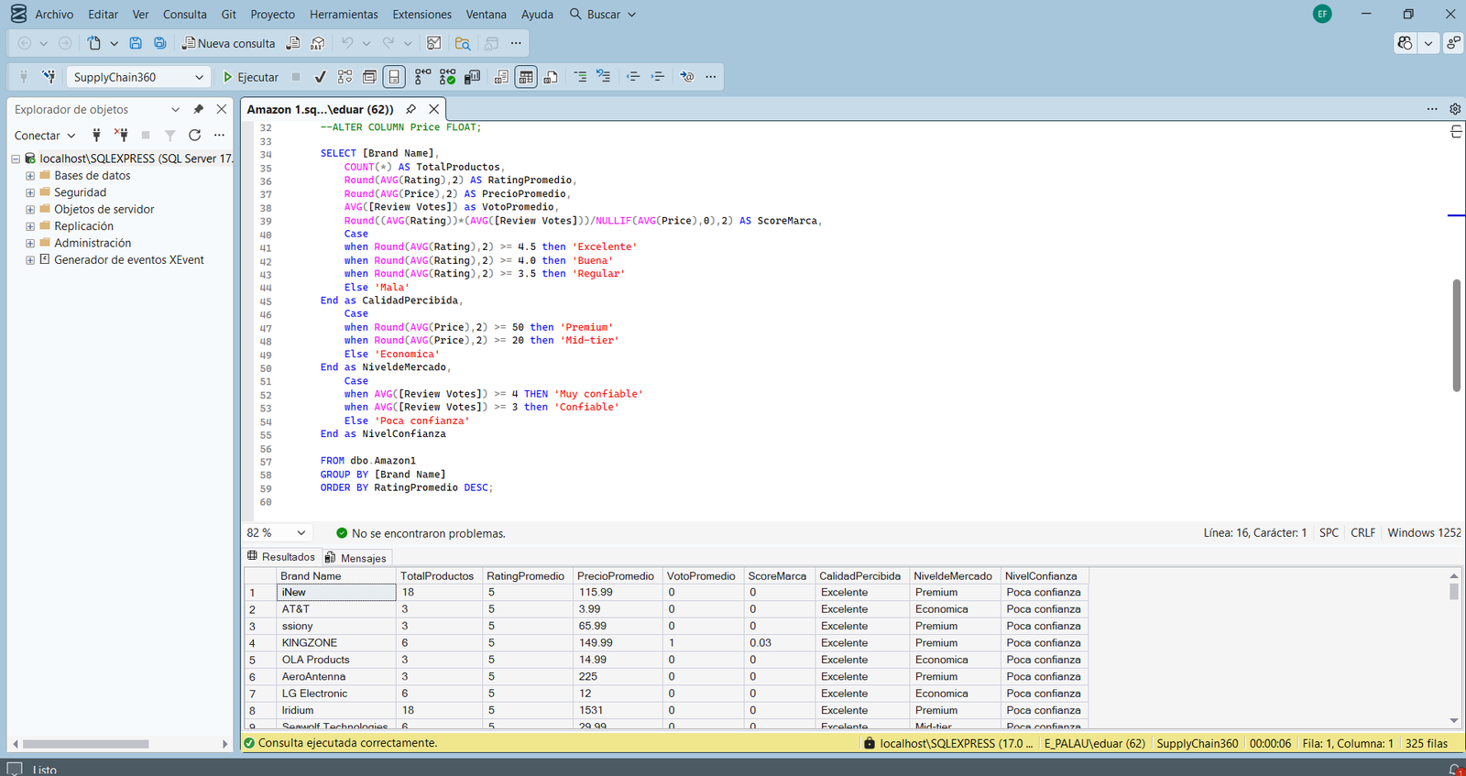Image resolution: width=1466 pixels, height=776 pixels.
Task: Open Object Explorer more options ellipsis
Action: [219, 135]
